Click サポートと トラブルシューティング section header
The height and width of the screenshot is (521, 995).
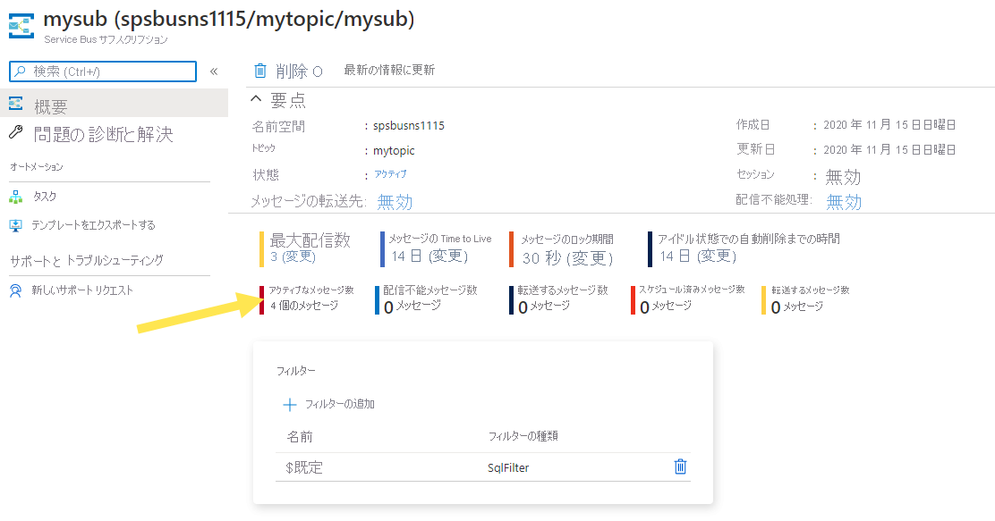86,261
